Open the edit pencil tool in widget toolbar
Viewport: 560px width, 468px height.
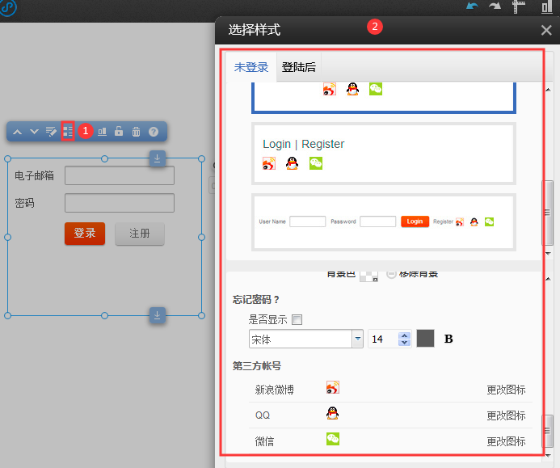(52, 132)
